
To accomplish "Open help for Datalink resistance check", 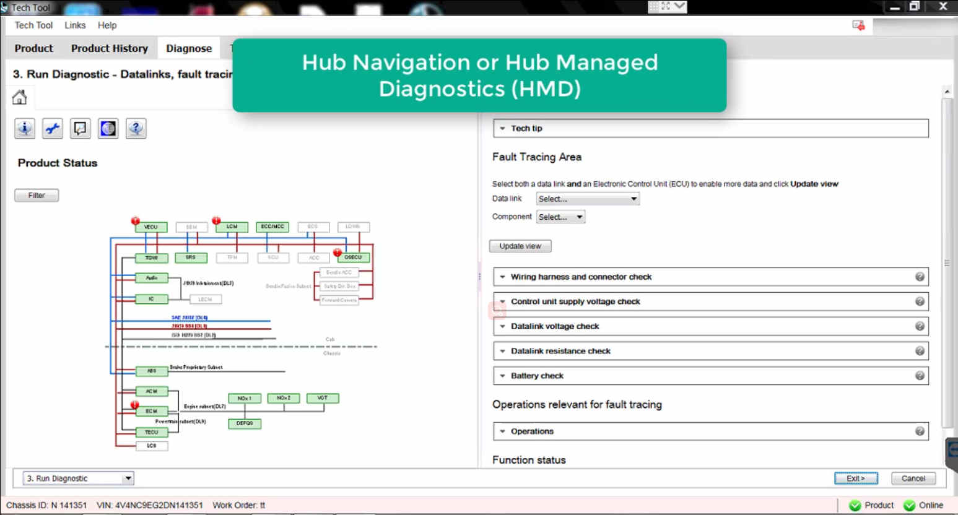I will [920, 351].
